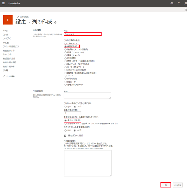Set required-input option to いいえ
The height and width of the screenshot is (192, 187).
pyautogui.click(x=75, y=107)
